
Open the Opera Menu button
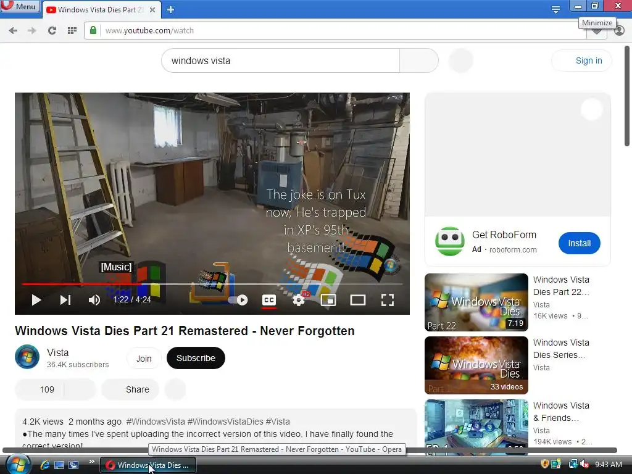pos(20,6)
